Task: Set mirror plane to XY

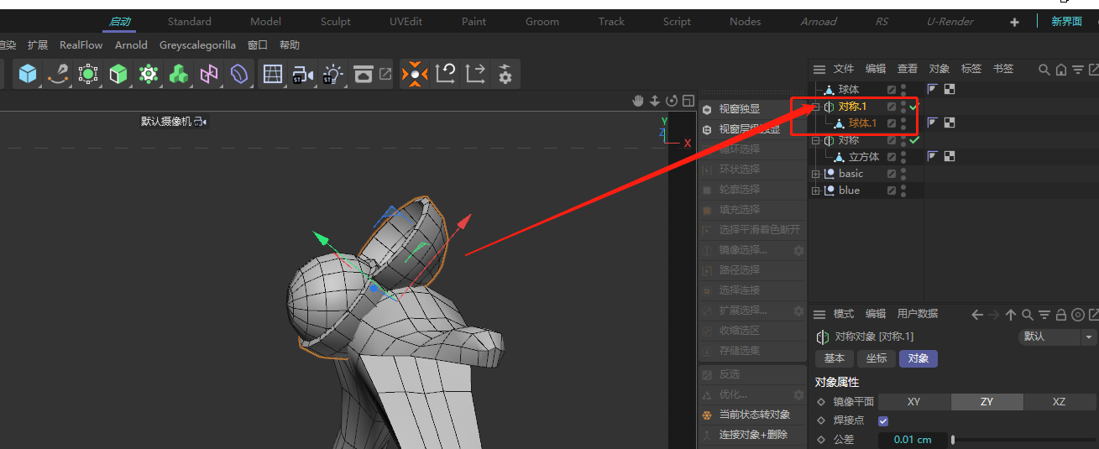Action: click(x=914, y=402)
